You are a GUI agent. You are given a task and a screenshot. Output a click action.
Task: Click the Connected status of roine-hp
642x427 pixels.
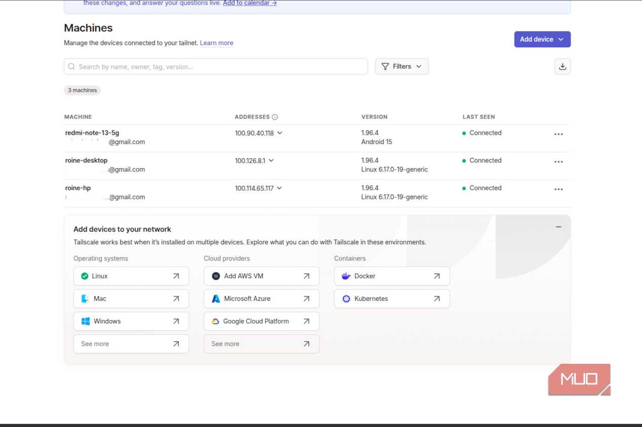pyautogui.click(x=482, y=188)
